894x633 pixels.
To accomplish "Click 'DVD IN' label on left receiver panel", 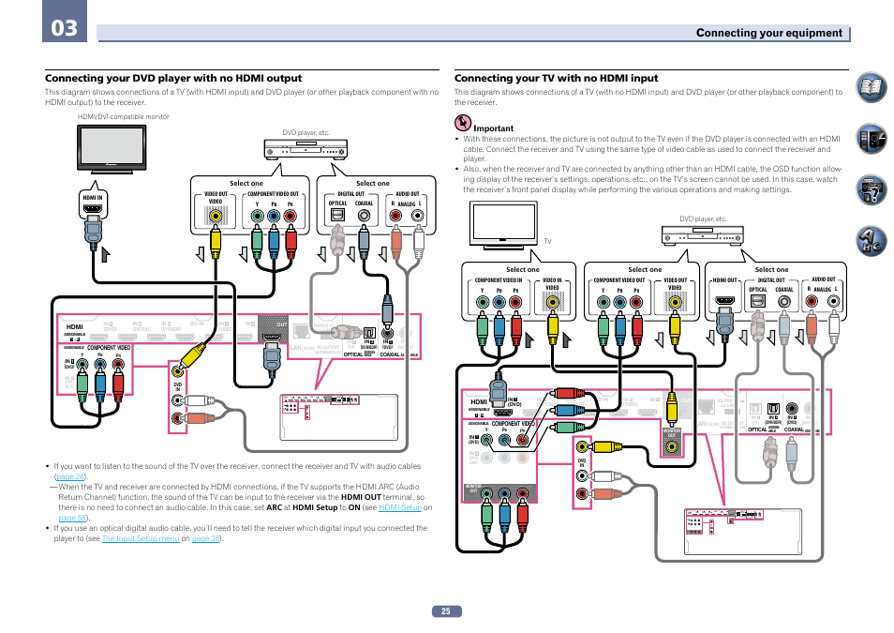I will [x=177, y=387].
